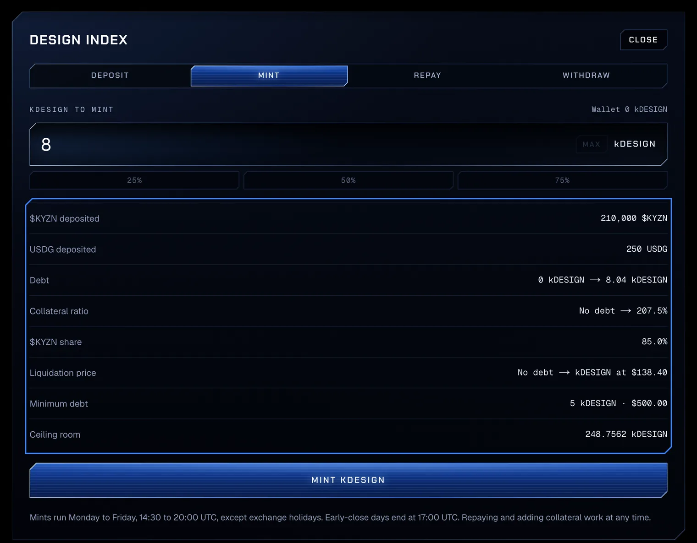Click the "8.04 kDESIGN" debt value
The height and width of the screenshot is (543, 697).
pos(636,280)
